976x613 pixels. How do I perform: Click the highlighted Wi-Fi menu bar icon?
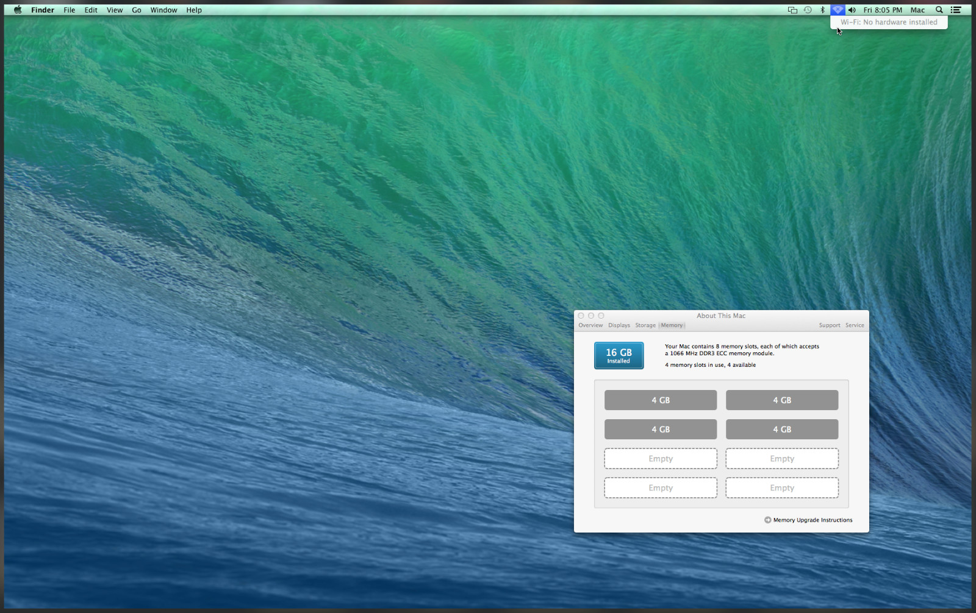[838, 10]
